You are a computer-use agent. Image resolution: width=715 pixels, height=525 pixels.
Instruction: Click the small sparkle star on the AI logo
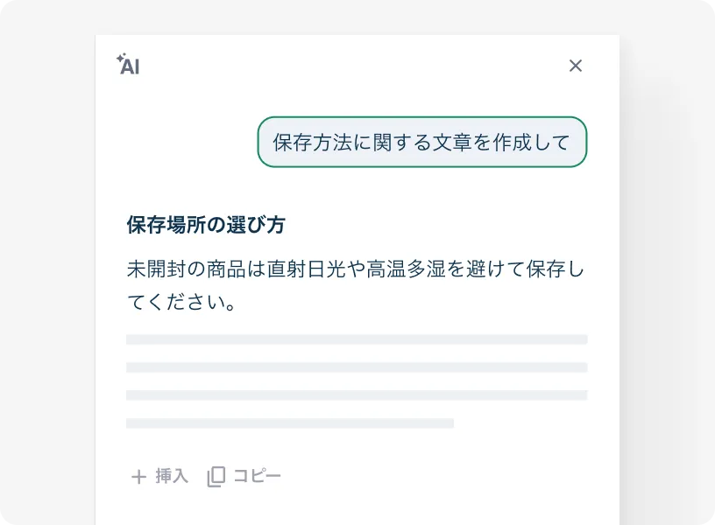(x=120, y=59)
